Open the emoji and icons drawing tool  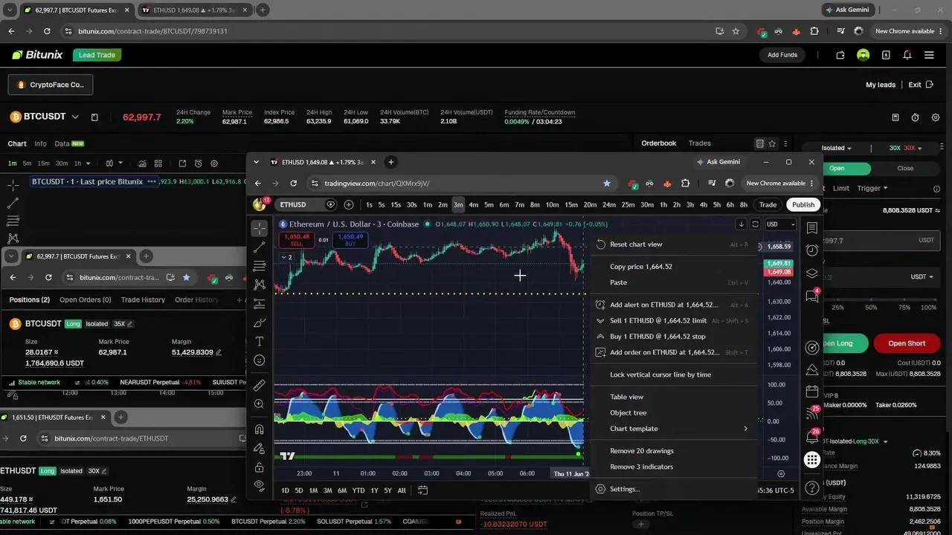click(259, 360)
